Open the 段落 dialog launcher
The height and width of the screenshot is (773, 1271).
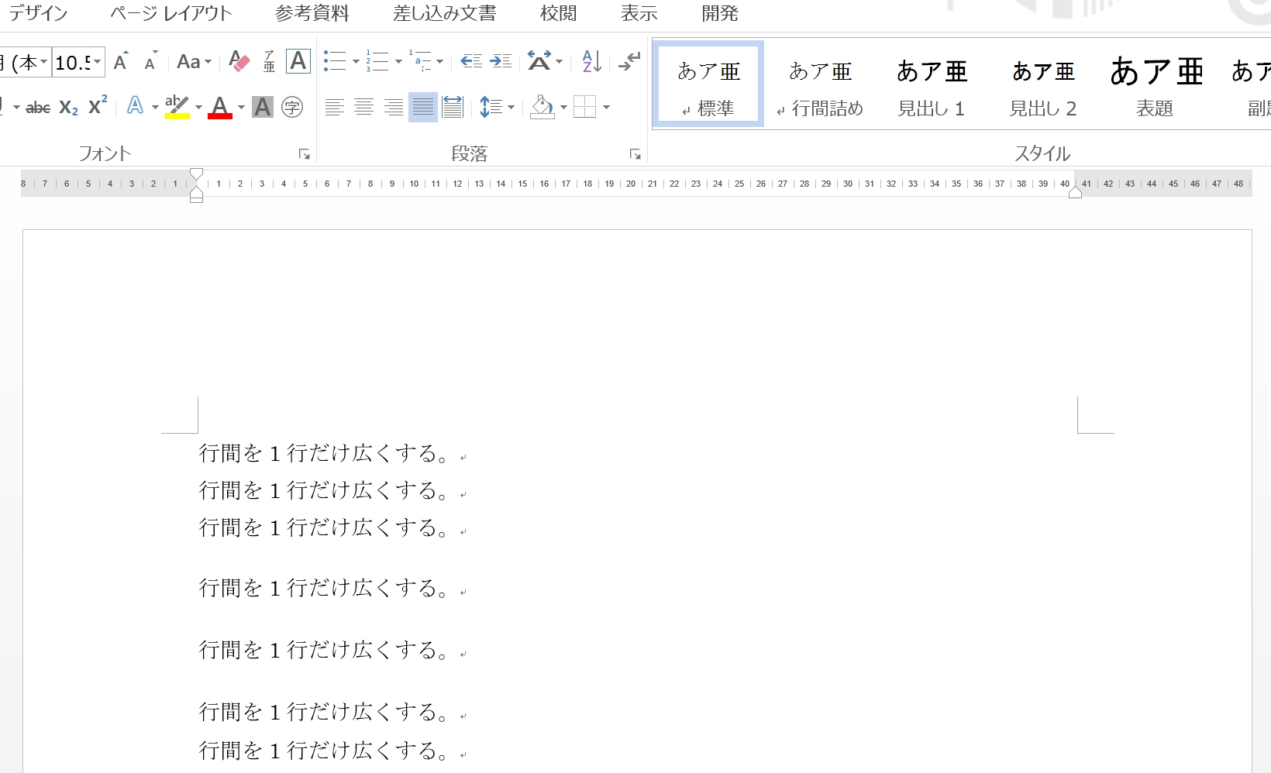pyautogui.click(x=635, y=155)
